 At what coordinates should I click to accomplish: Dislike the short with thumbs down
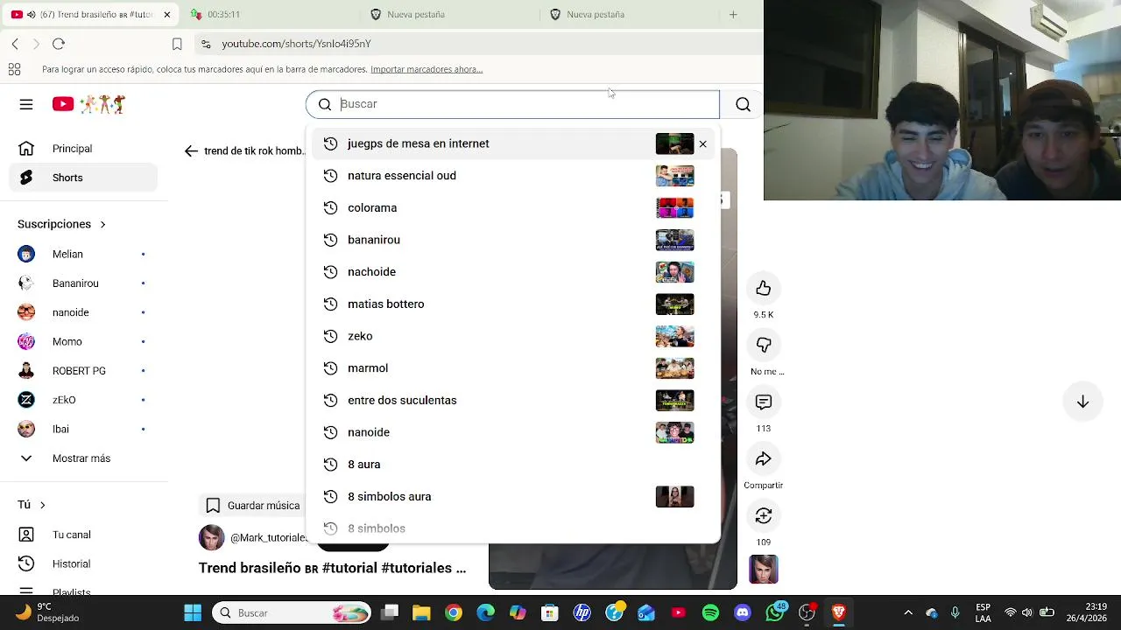coord(764,346)
